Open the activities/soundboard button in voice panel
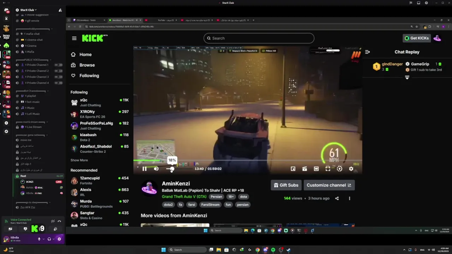 [x=55, y=229]
